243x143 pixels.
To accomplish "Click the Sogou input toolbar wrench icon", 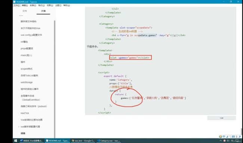I will point(240,137).
